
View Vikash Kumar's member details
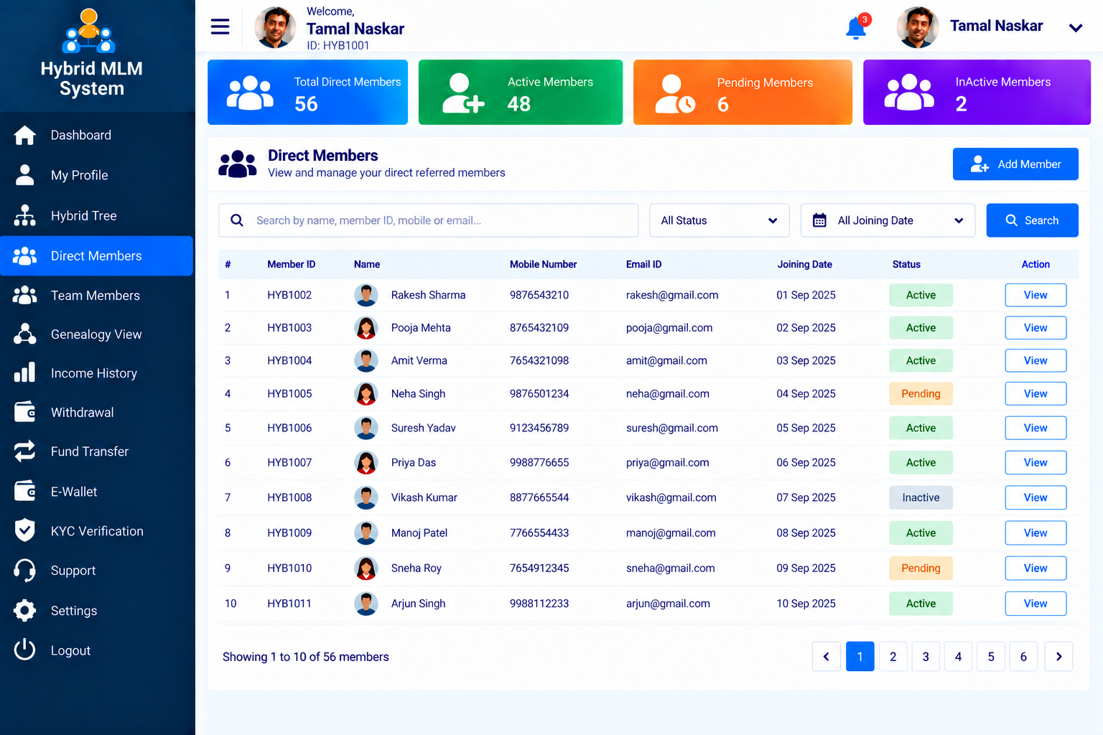1035,497
